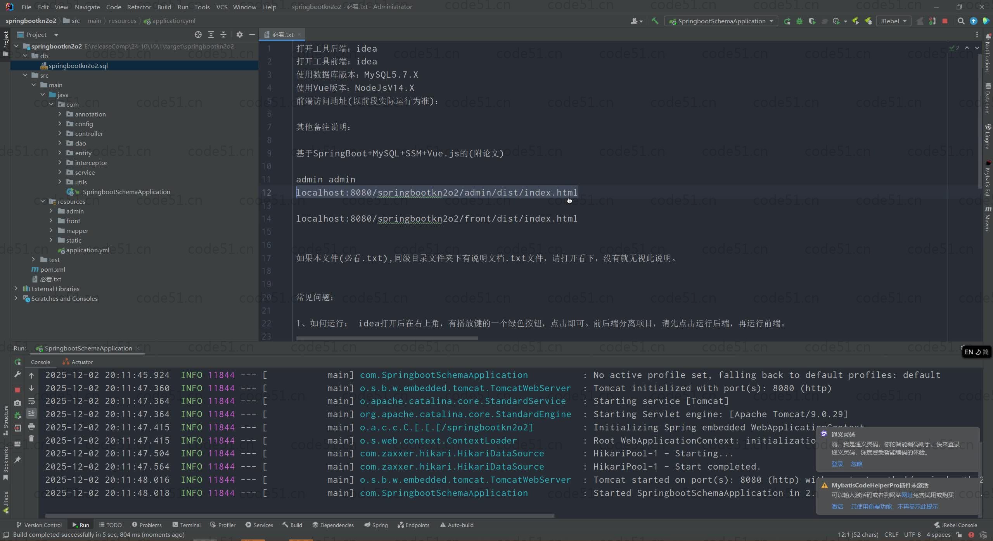
Task: Click 激活 link in MybatisCodeHelperPro notification
Action: (837, 507)
